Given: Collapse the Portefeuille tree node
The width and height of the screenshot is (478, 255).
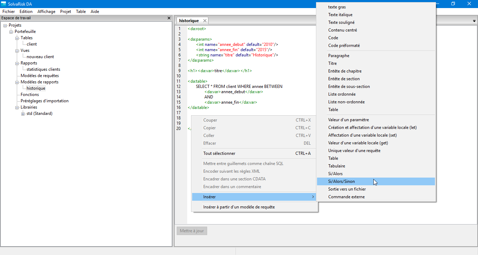Looking at the screenshot, I should coord(11,32).
